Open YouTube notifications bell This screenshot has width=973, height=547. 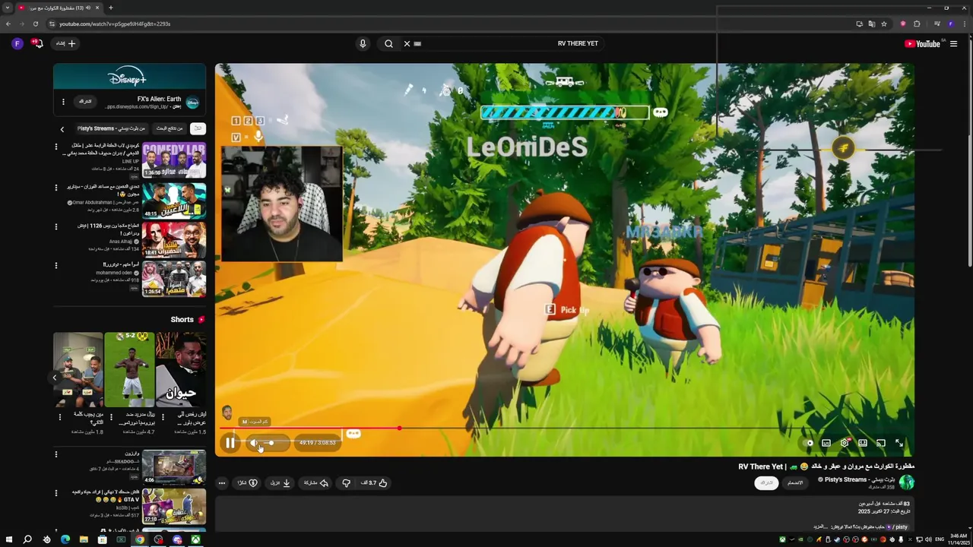coord(37,43)
